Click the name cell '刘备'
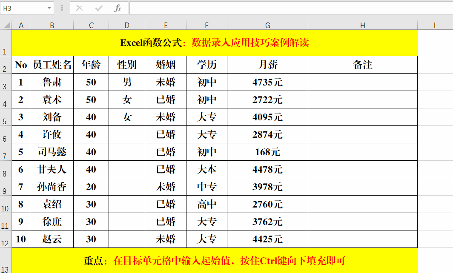This screenshot has height=273, width=453. point(52,117)
